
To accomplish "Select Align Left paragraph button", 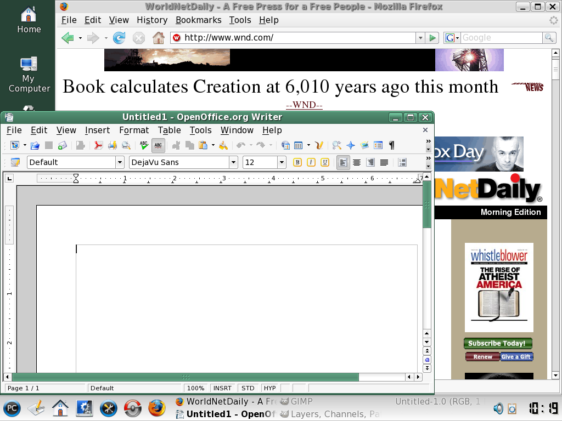I will pyautogui.click(x=343, y=162).
